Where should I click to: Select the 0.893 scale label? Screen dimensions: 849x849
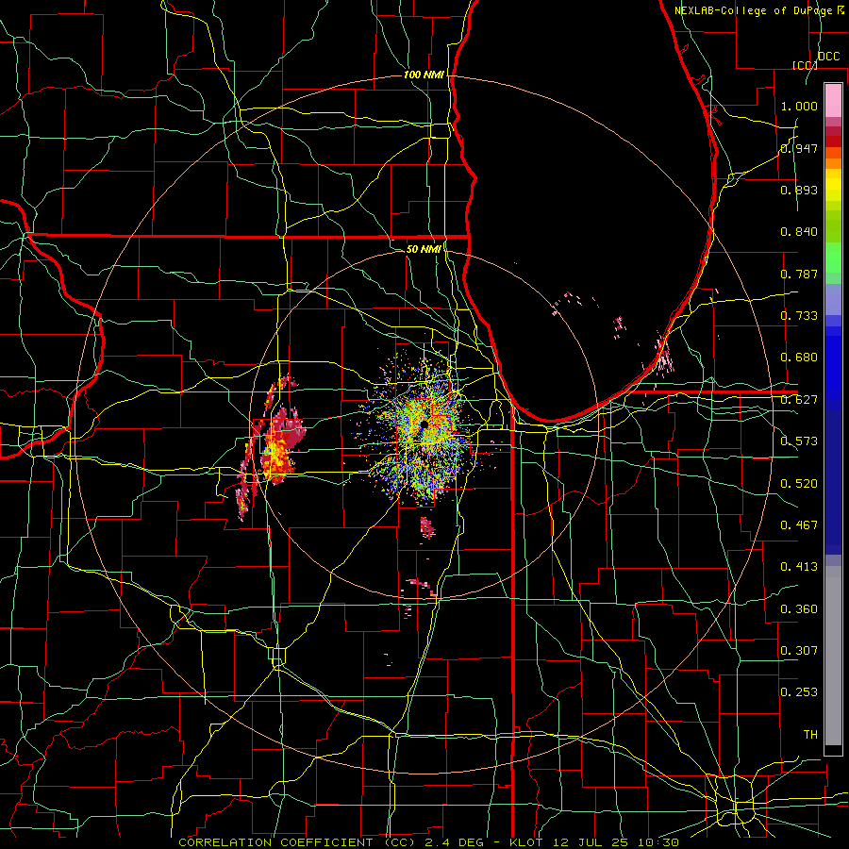click(799, 190)
